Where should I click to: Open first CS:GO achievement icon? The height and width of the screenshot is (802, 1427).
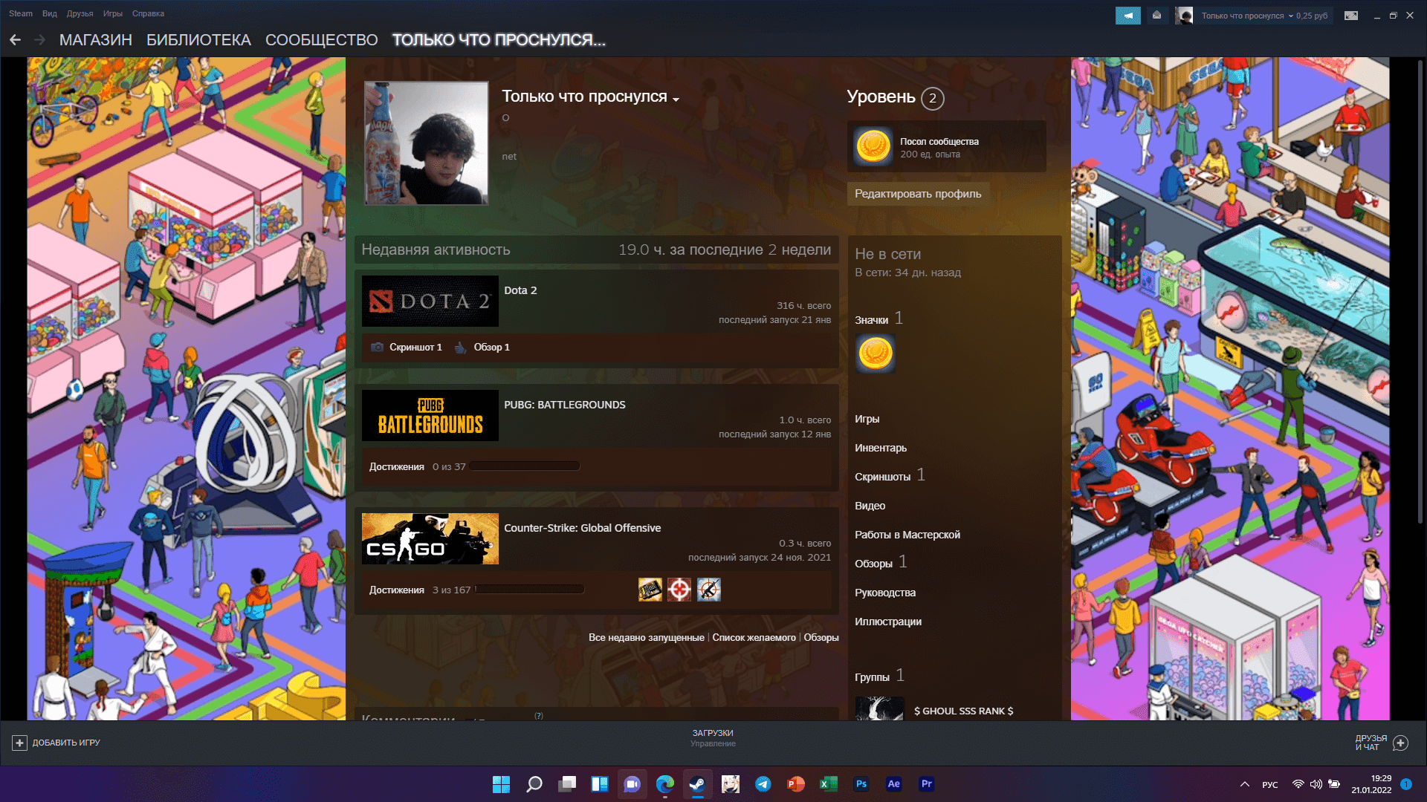(x=650, y=590)
